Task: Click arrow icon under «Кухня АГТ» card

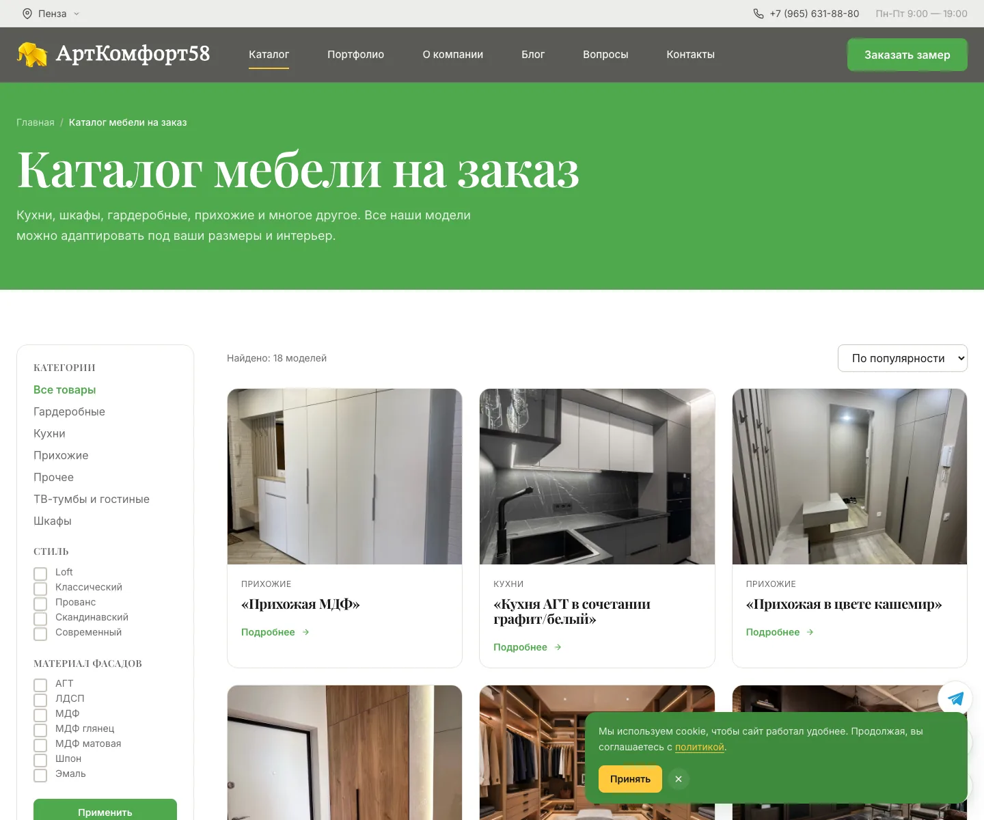Action: pyautogui.click(x=558, y=647)
